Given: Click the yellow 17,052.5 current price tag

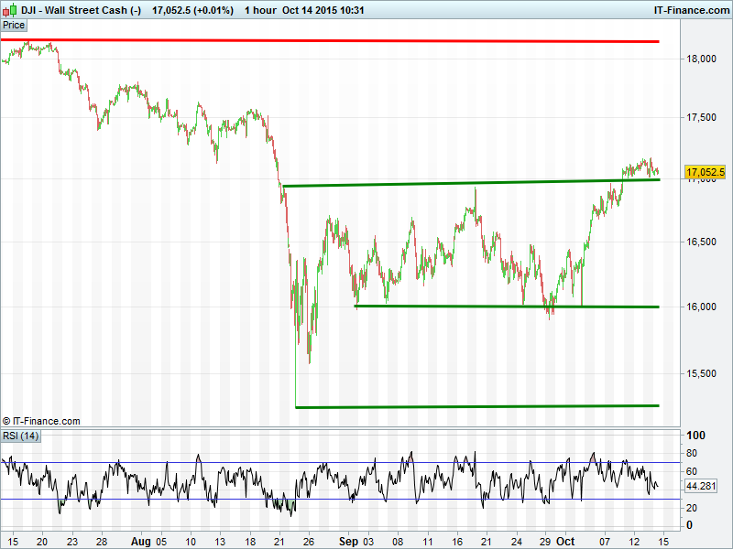Looking at the screenshot, I should point(706,172).
